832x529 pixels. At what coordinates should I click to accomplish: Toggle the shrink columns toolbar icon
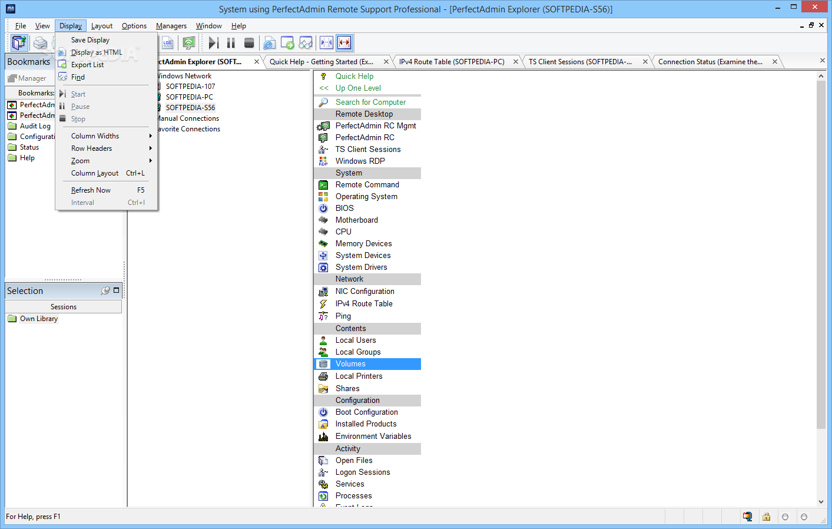344,42
